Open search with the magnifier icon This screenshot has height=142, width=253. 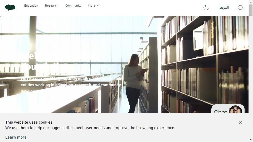[240, 8]
